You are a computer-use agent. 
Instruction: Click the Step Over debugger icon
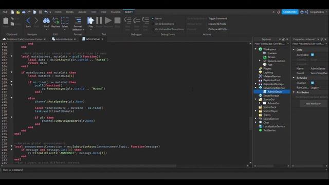tap(137, 21)
